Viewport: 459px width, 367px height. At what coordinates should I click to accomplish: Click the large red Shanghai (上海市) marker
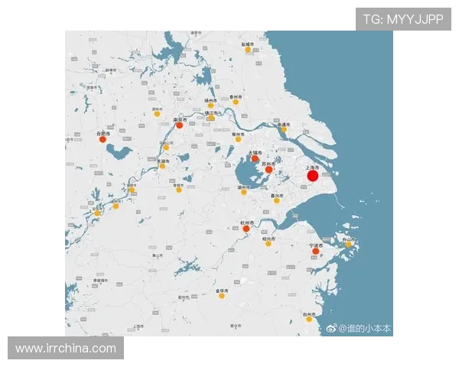tap(312, 176)
